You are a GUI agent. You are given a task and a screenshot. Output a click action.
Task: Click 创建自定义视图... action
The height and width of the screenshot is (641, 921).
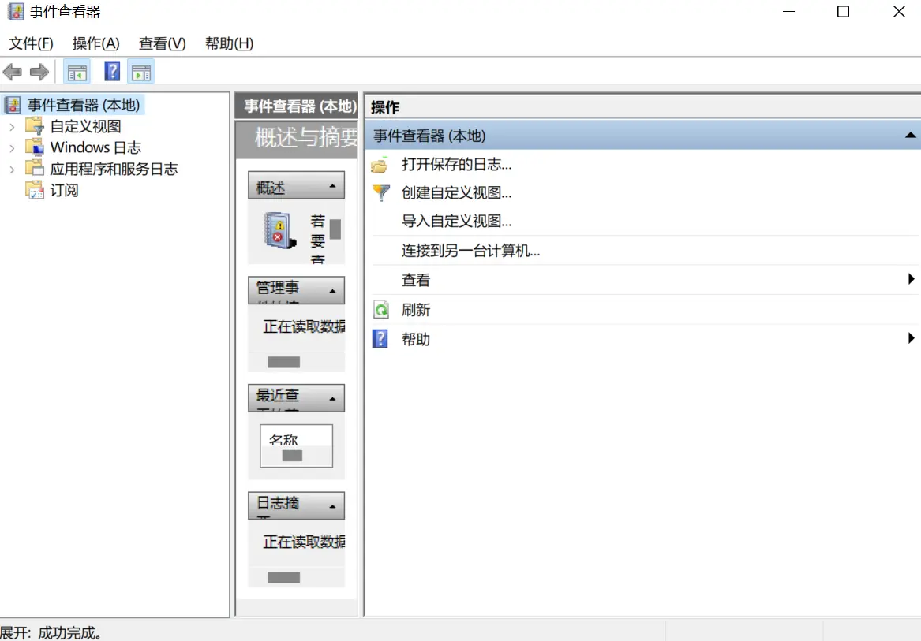[x=456, y=192]
